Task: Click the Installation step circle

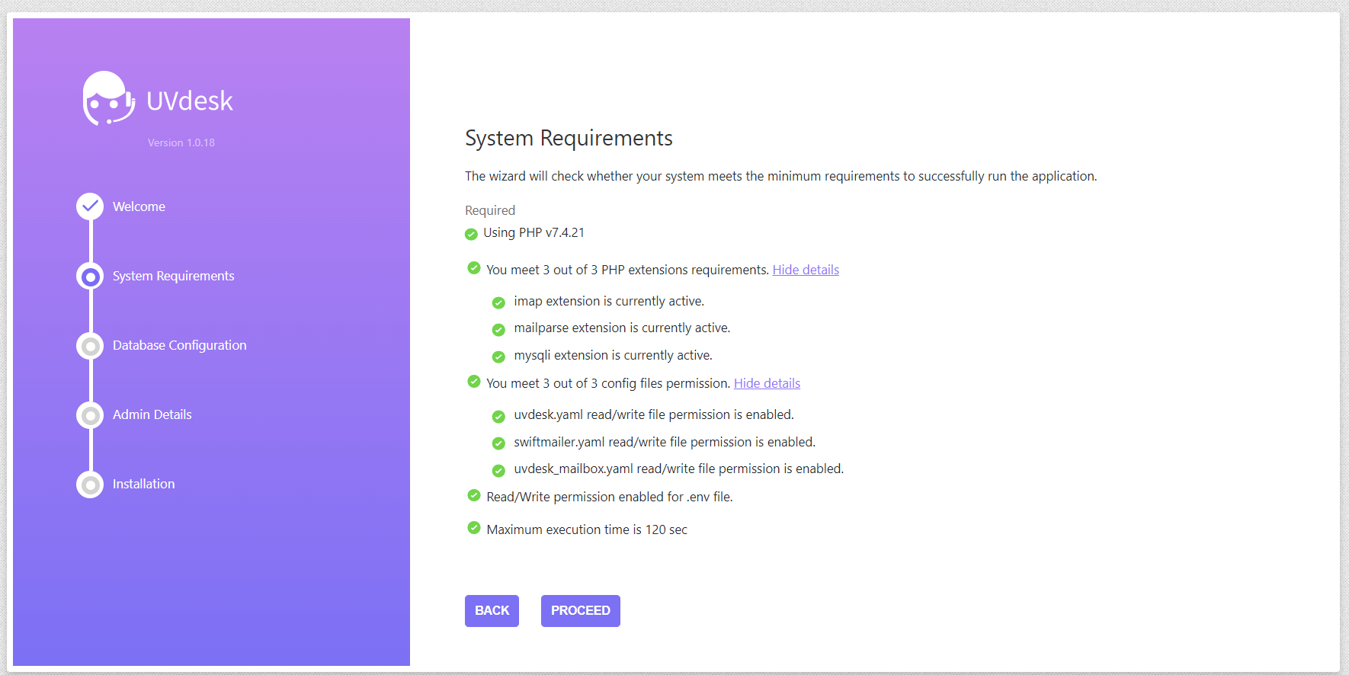Action: 90,485
